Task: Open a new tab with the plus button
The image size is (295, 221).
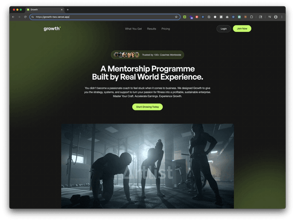Action: click(68, 9)
